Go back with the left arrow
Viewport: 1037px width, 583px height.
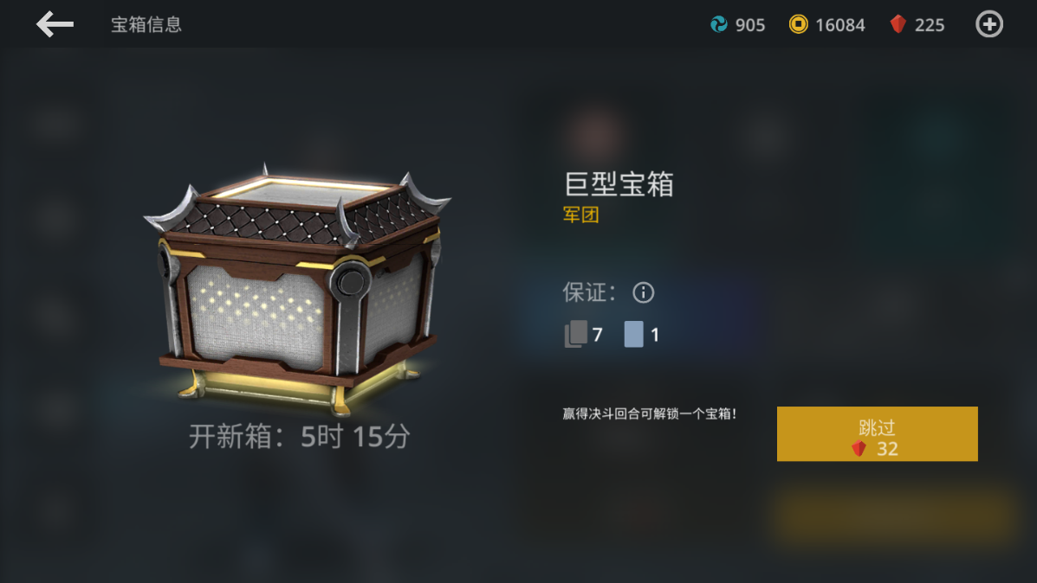(55, 24)
